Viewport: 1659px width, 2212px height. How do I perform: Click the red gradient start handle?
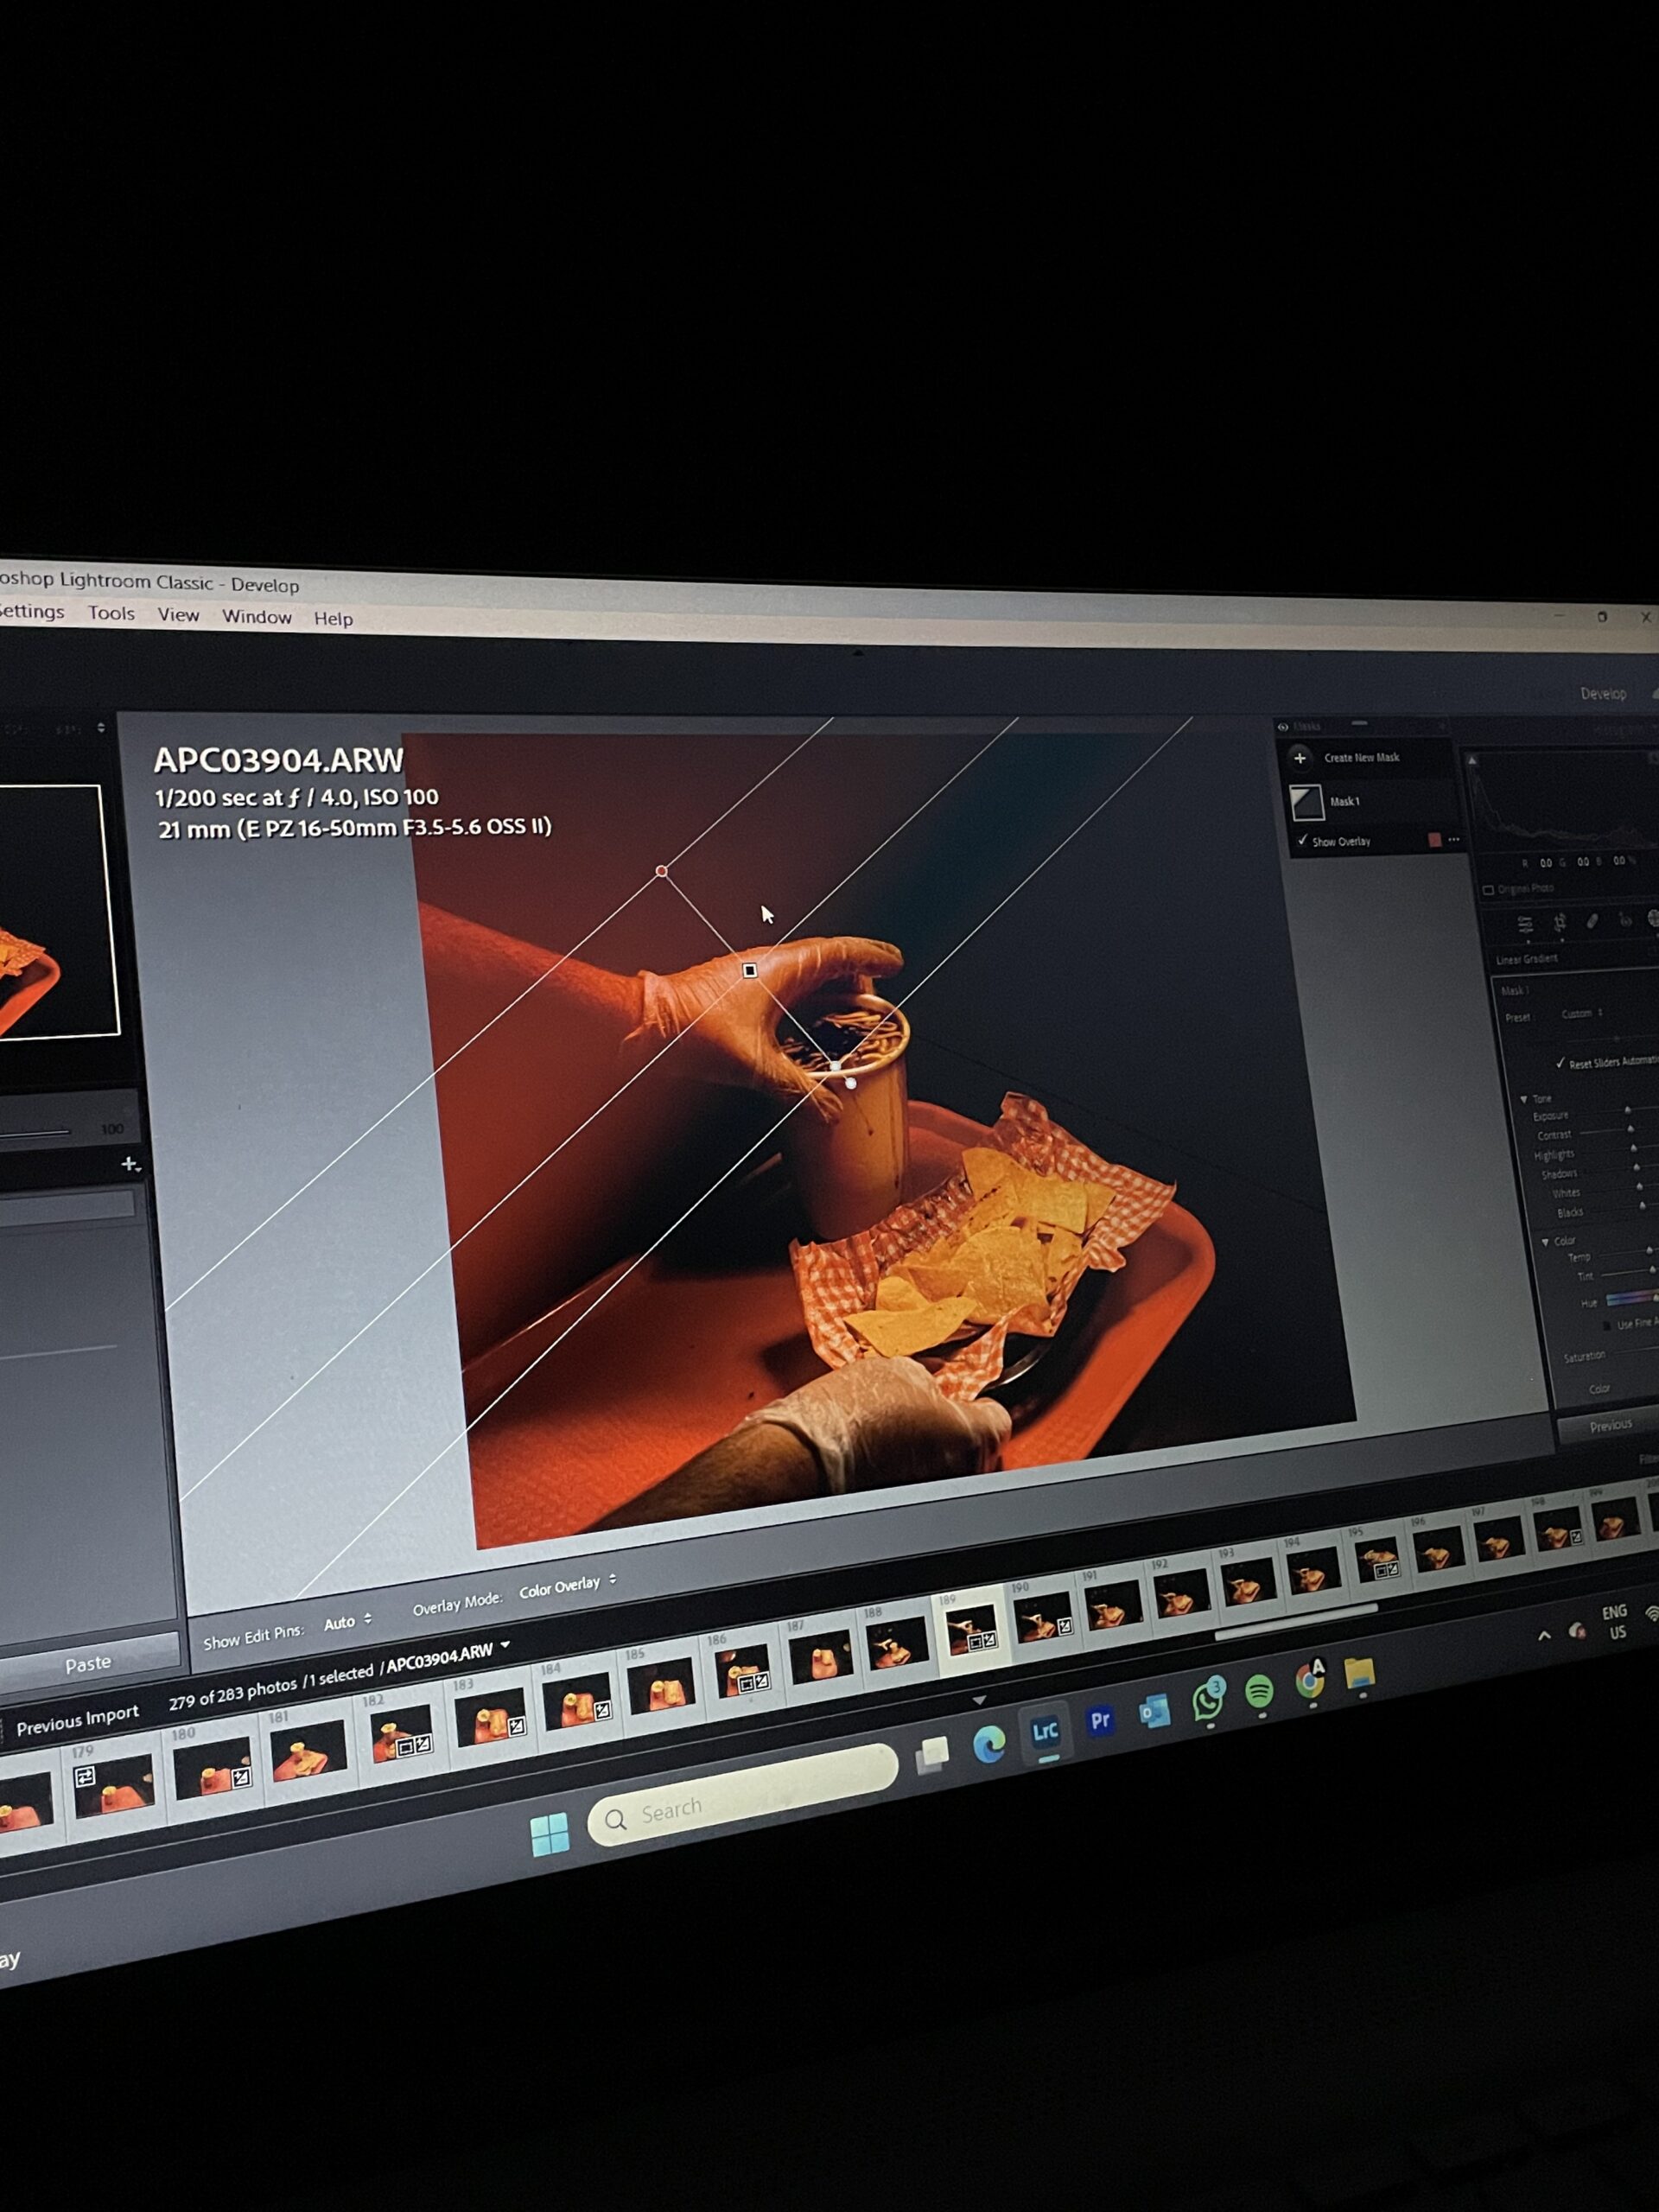point(661,871)
